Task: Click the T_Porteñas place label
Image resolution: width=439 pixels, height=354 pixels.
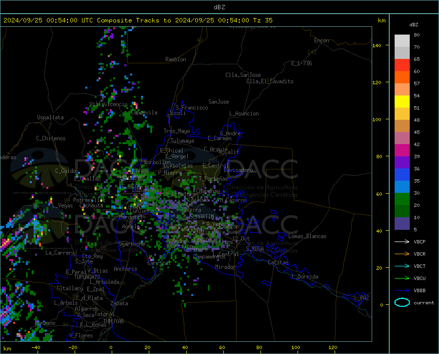Action: click(x=214, y=179)
